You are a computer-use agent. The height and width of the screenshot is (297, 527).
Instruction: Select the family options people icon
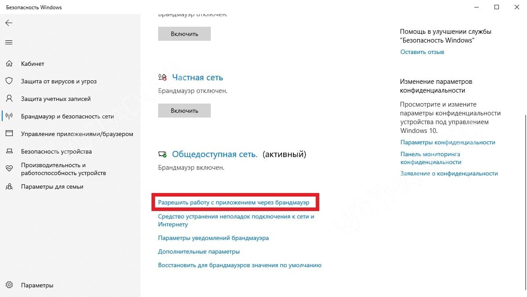(x=9, y=186)
